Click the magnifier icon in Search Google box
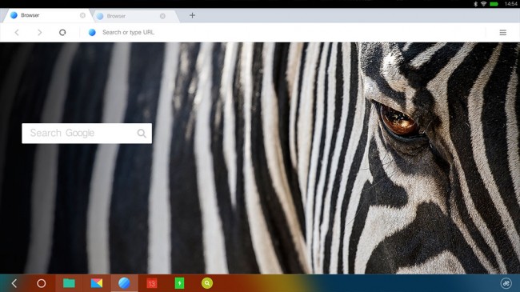 pos(142,134)
